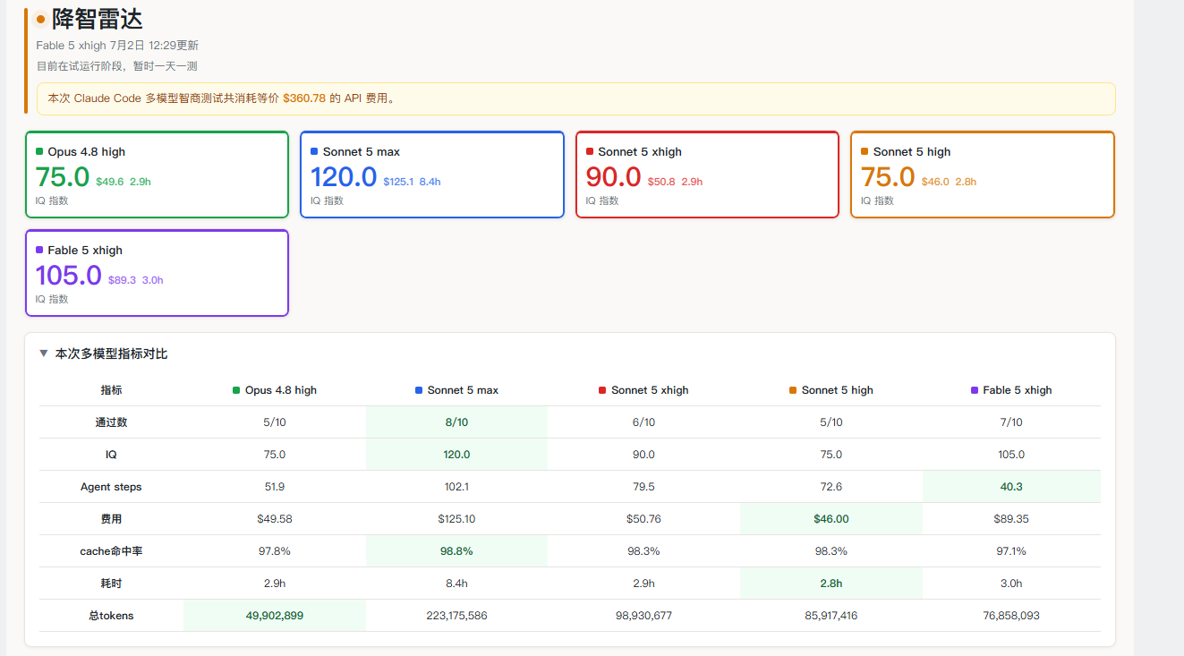
Task: Select the Sonnet 5 high score card
Action: (983, 175)
